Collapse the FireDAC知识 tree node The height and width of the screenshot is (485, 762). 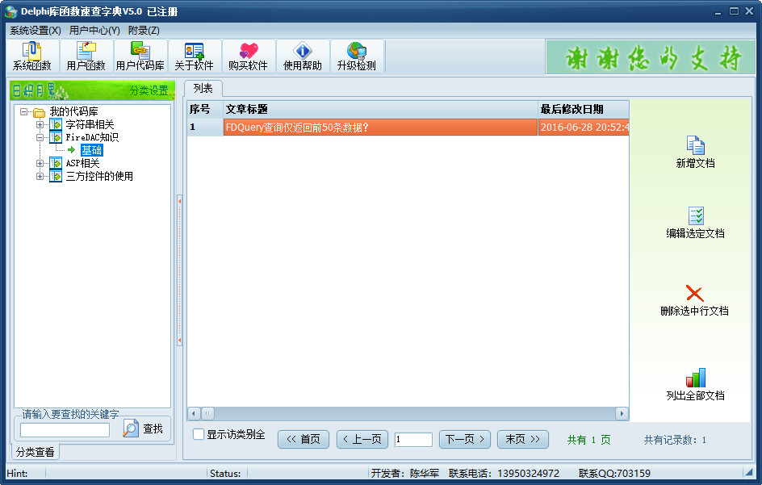point(40,137)
